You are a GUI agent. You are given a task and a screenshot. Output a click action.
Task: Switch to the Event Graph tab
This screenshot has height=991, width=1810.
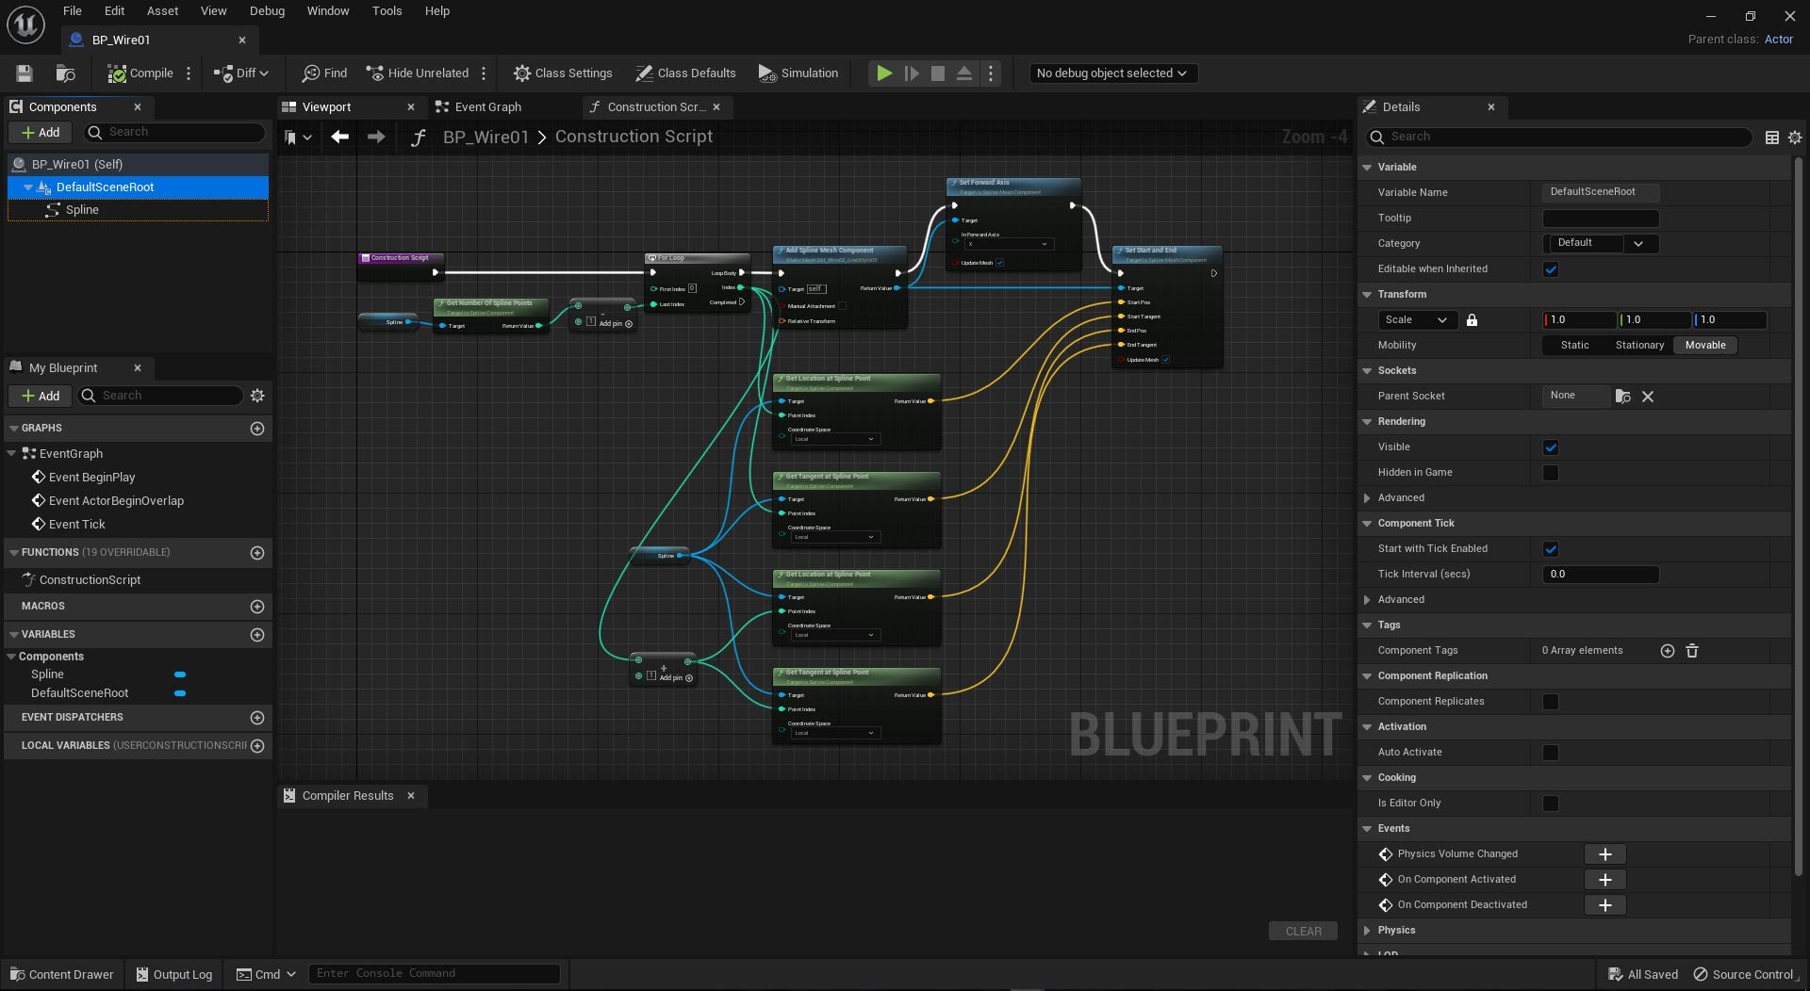487,107
